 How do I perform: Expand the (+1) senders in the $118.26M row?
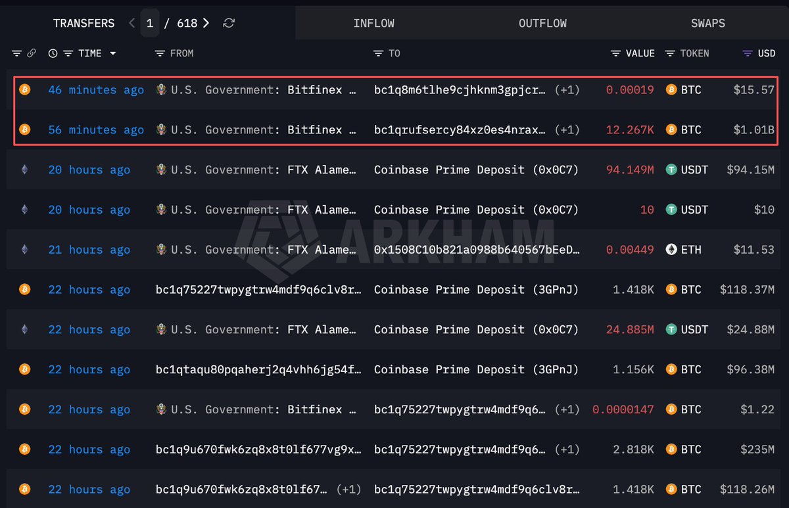click(349, 490)
